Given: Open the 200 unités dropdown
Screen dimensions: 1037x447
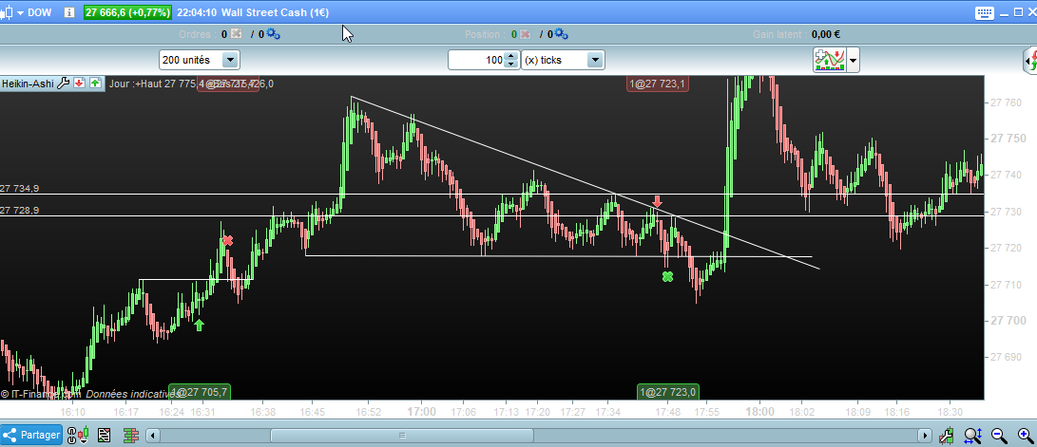Looking at the screenshot, I should [x=199, y=60].
